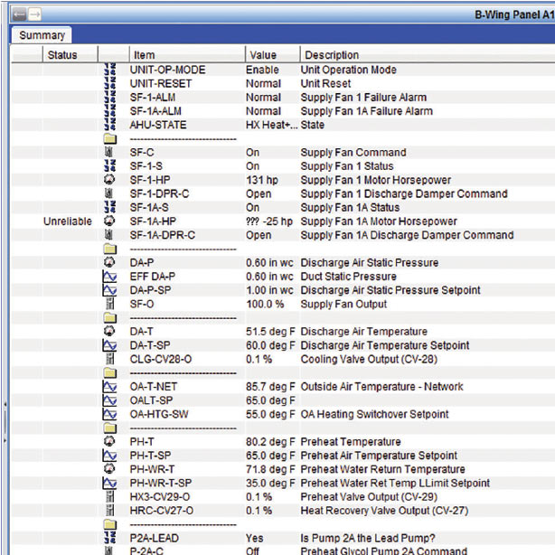Select the 'Preheat Water Return Temperature' description
555x555 pixels.
tap(382, 469)
